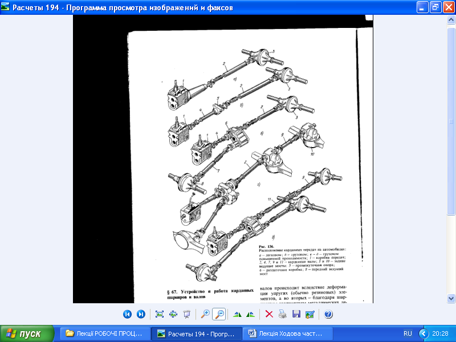456x342 pixels.
Task: Click the viewer's title bar icon
Action: click(x=5, y=7)
